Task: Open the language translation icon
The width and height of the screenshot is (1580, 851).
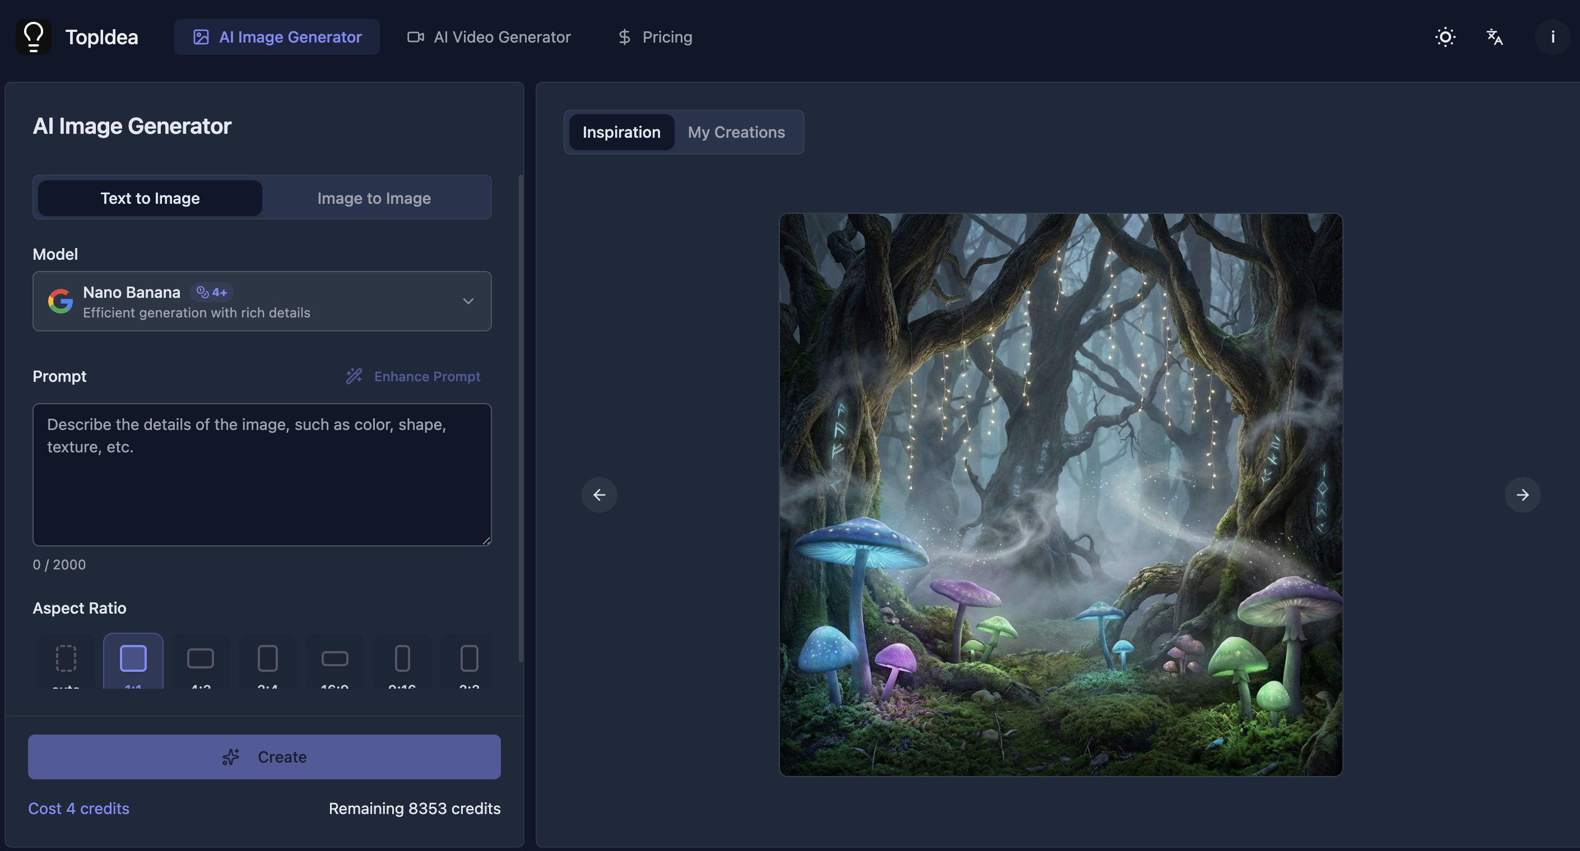Action: coord(1494,37)
